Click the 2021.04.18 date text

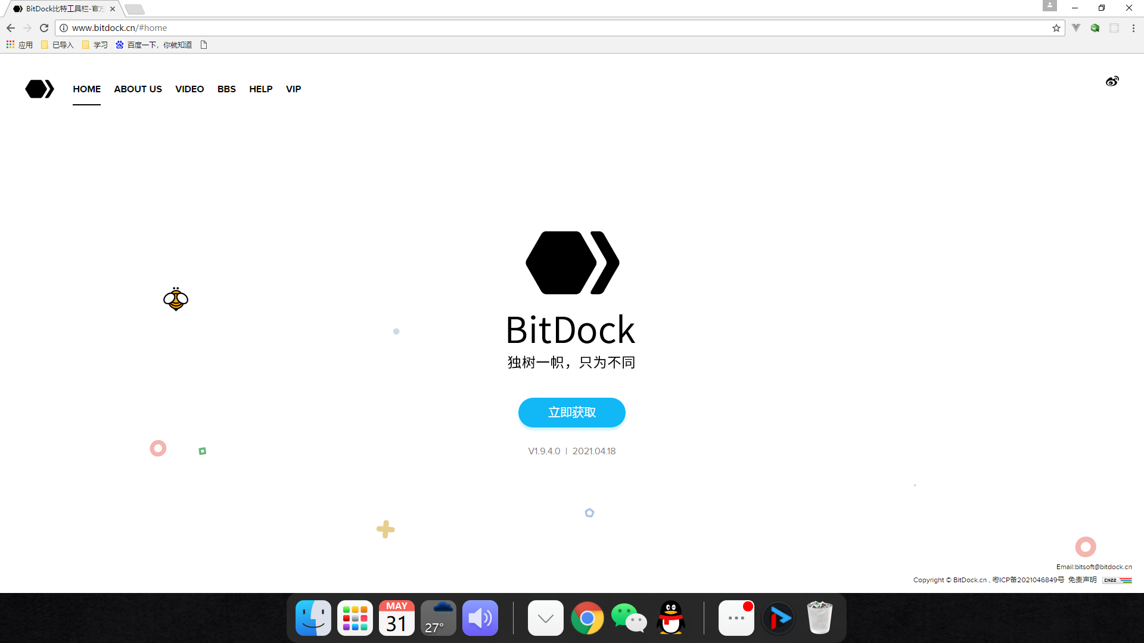594,451
